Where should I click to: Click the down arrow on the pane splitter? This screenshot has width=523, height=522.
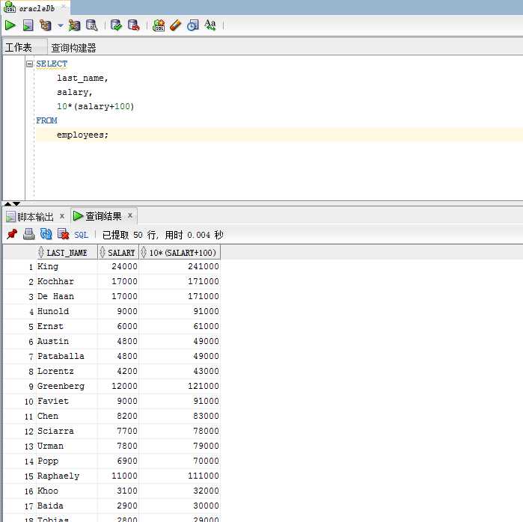click(x=16, y=203)
